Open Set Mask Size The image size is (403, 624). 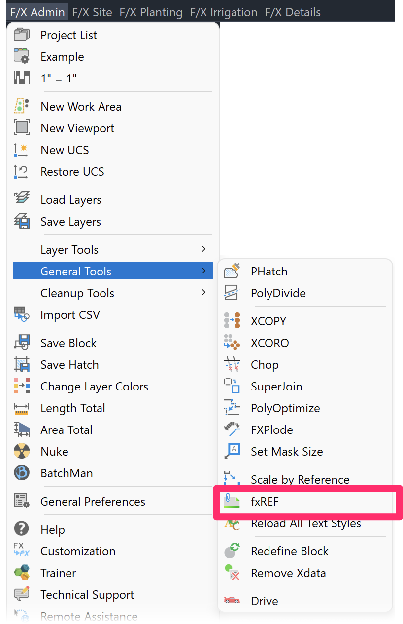coord(287,451)
